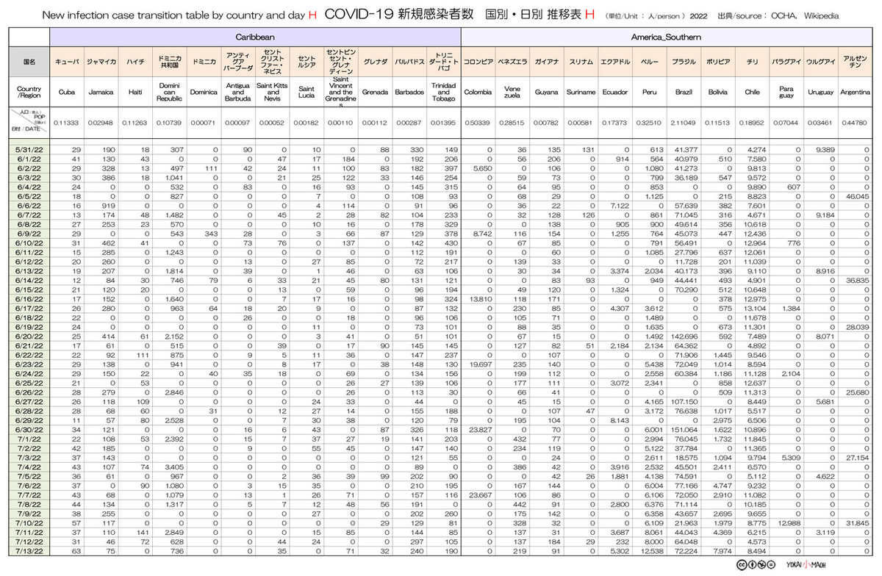This screenshot has width=882, height=576.
Task: Select the Cuba column header
Action: tap(67, 93)
